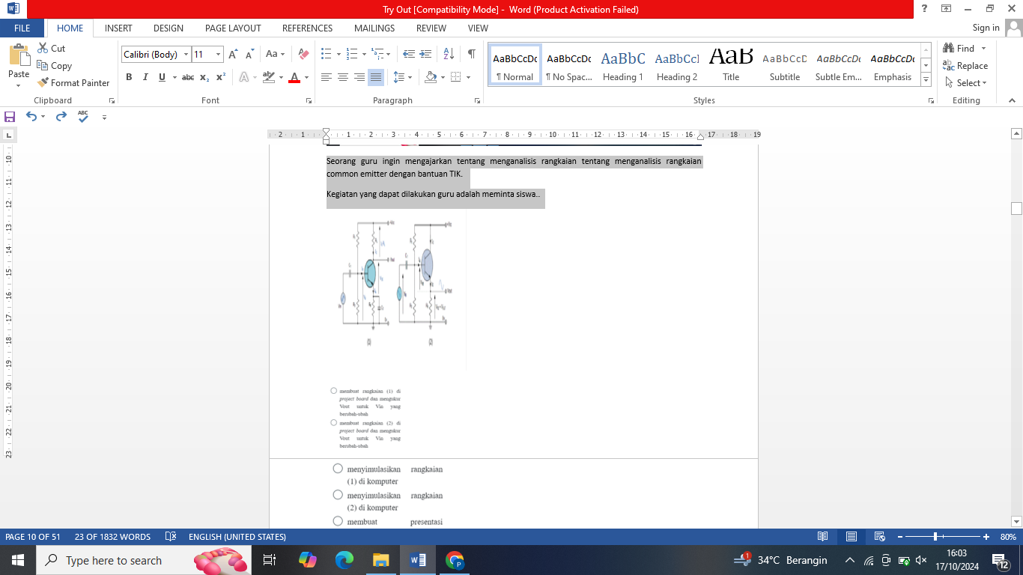This screenshot has height=575, width=1023.
Task: Apply superscript formatting
Action: [x=221, y=77]
